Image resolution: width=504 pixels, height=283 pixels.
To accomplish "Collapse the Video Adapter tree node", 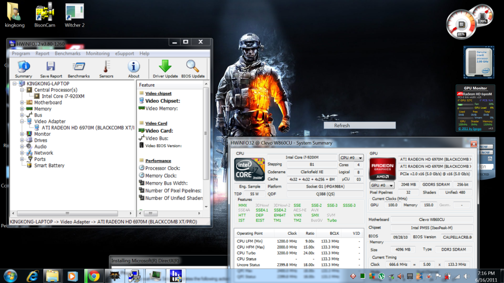I will pos(22,122).
